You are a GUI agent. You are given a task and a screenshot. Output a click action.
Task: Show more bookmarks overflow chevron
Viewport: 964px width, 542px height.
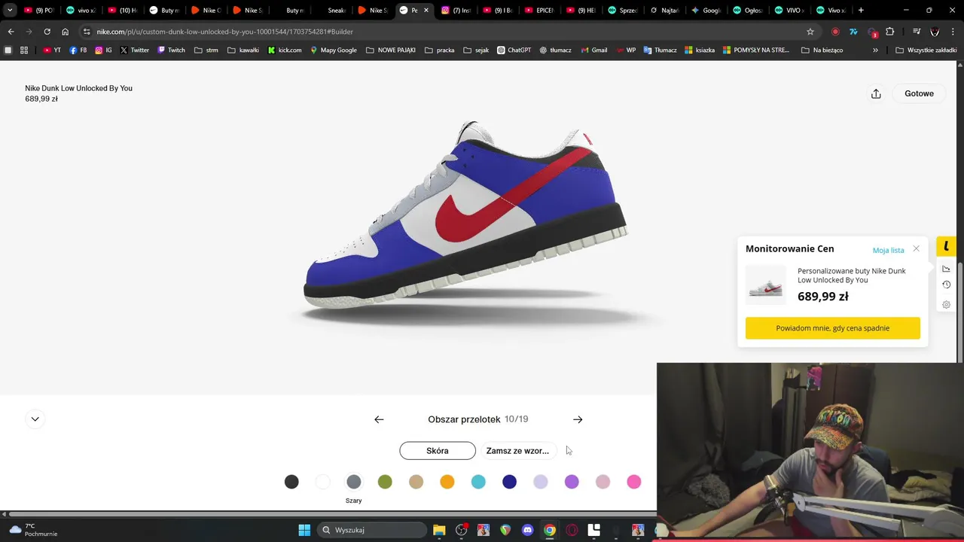[x=875, y=50]
